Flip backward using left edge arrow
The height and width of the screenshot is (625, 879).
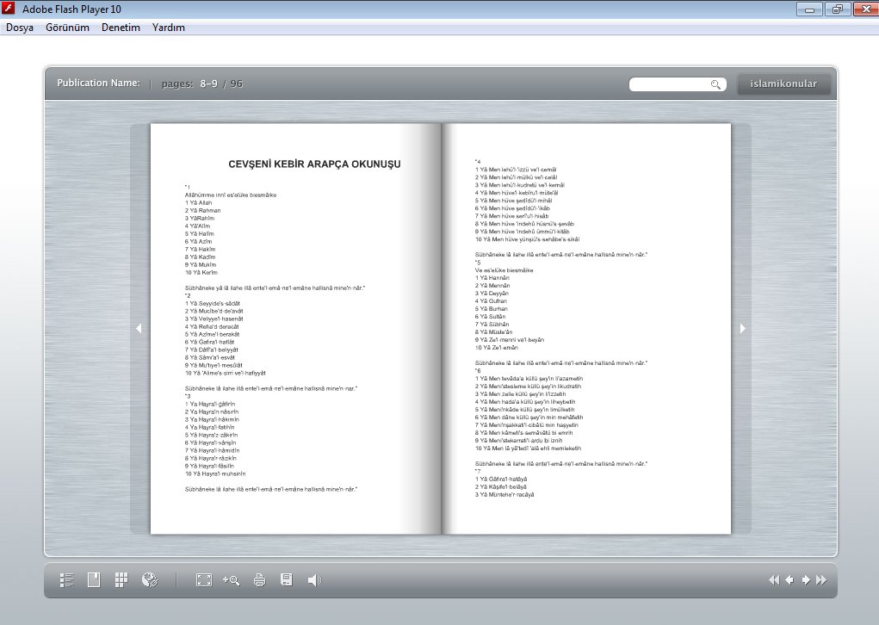pos(139,328)
